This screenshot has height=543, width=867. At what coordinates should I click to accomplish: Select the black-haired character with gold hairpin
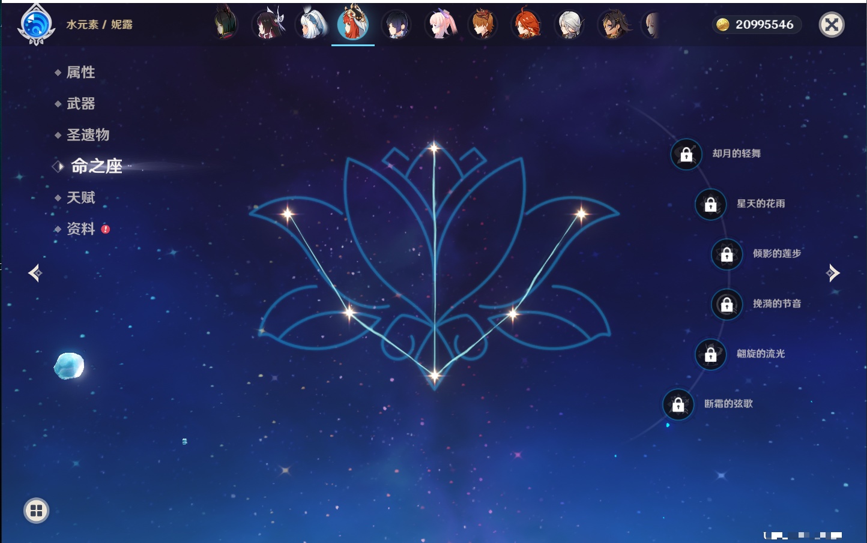[x=613, y=25]
